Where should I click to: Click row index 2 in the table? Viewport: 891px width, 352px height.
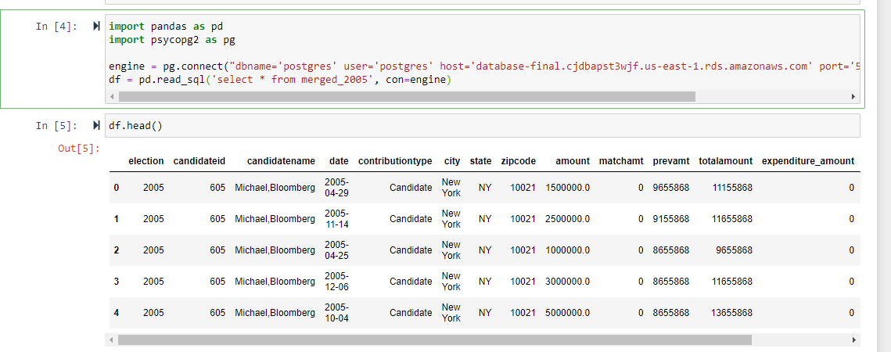click(x=117, y=250)
